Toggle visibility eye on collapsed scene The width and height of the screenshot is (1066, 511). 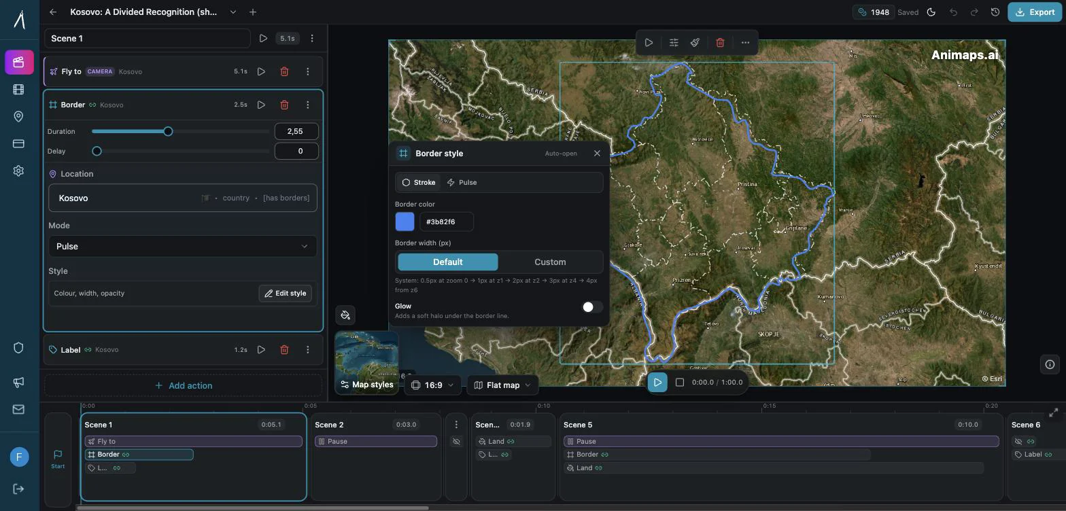coord(456,441)
